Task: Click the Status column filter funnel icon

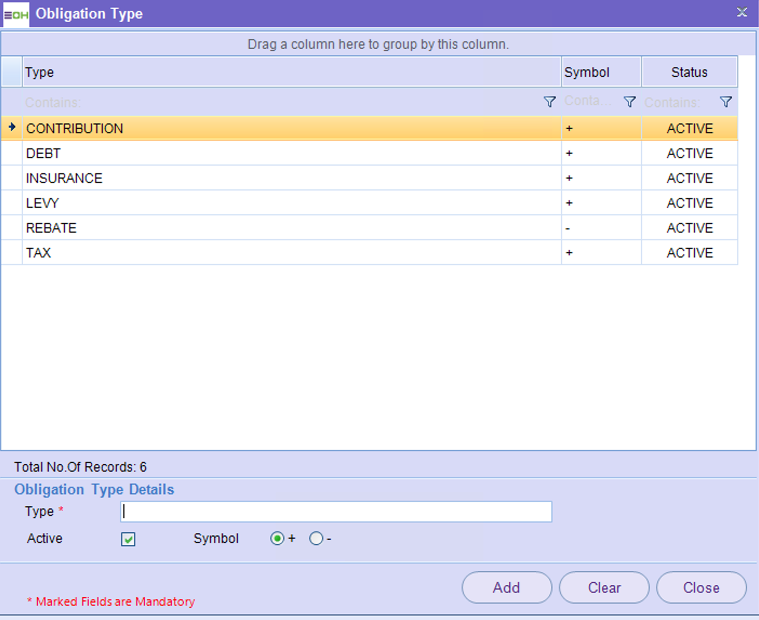Action: [x=725, y=102]
